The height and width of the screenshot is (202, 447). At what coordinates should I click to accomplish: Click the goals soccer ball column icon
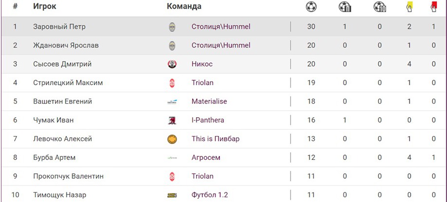coord(311,7)
